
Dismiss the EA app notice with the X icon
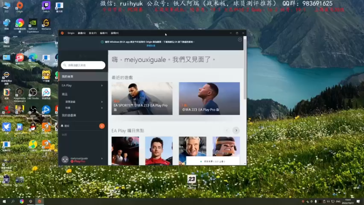coord(240,40)
